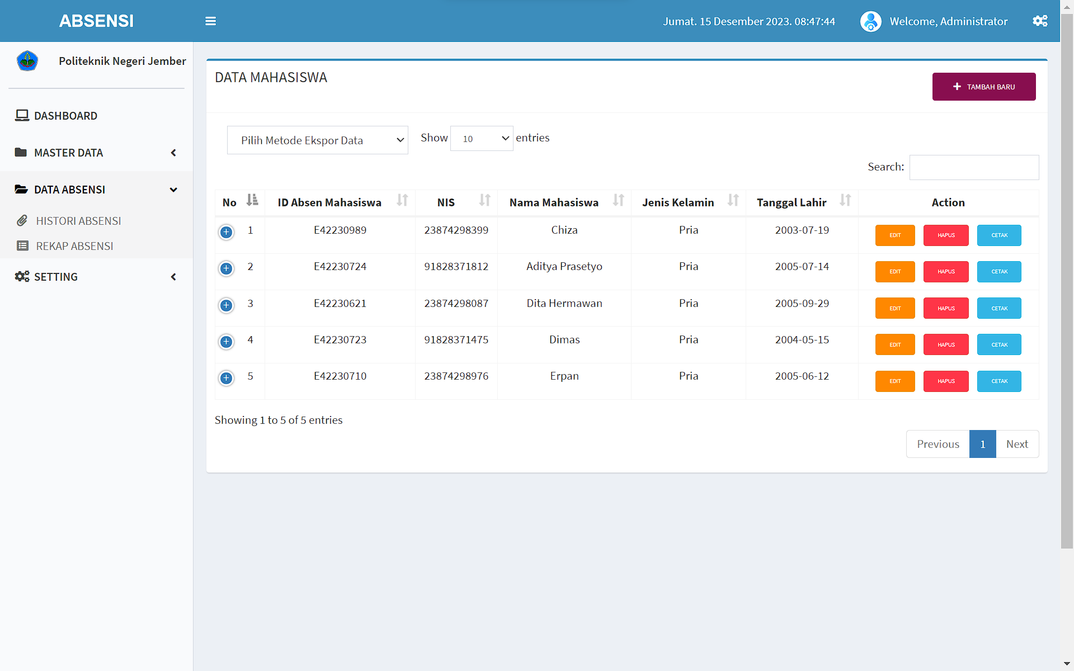
Task: Click the Setting gears icon in sidebar
Action: pyautogui.click(x=22, y=276)
